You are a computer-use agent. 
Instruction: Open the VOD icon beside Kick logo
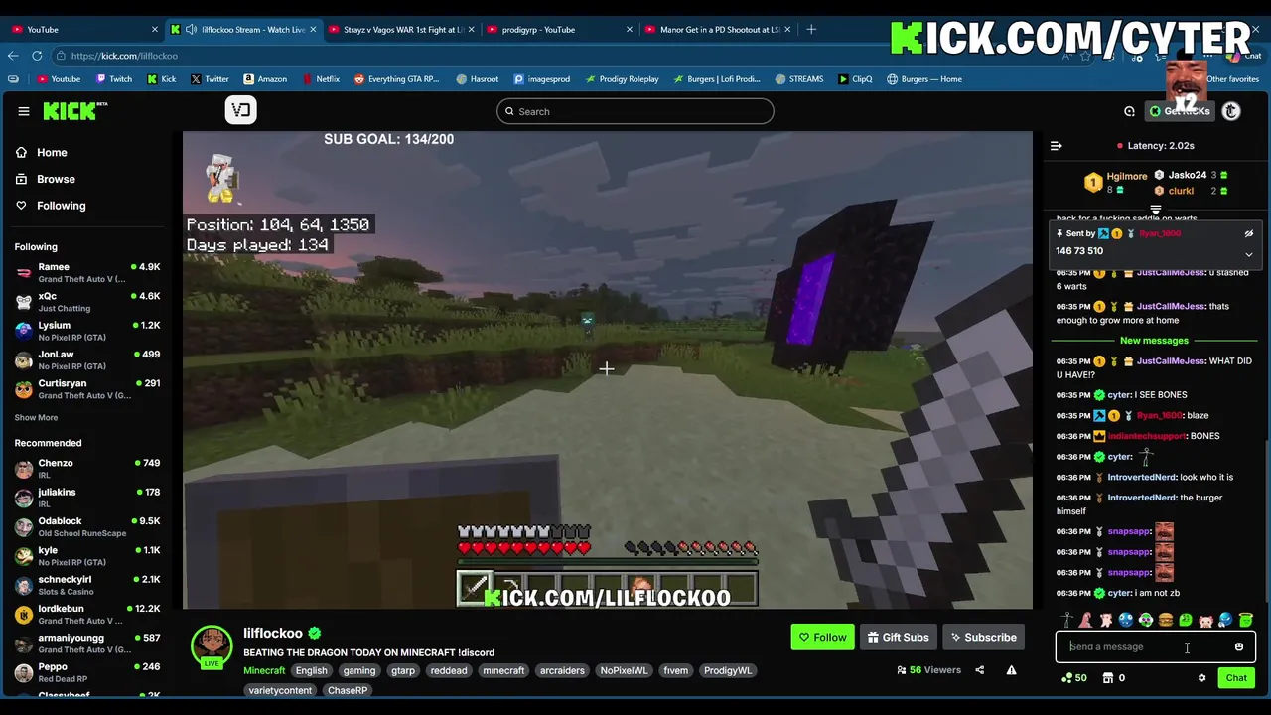240,110
